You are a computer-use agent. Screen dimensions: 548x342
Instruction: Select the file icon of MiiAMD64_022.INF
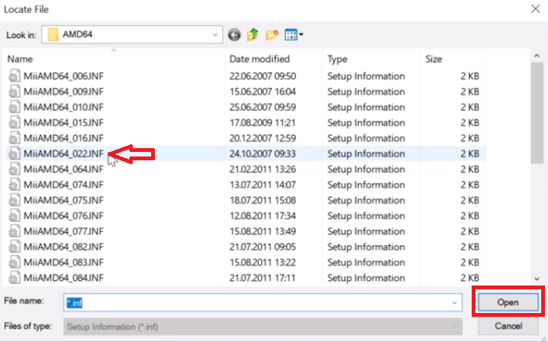tap(15, 153)
